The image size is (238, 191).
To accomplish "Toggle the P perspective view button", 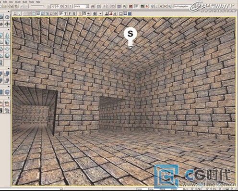I will point(61,13).
